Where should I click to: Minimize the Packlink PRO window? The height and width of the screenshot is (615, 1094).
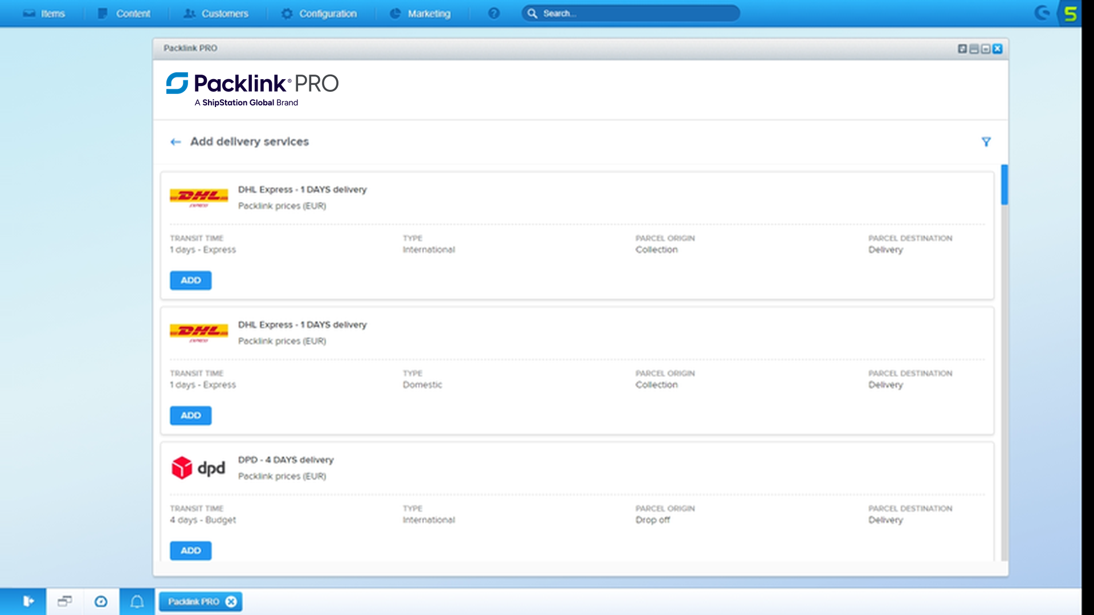[974, 49]
